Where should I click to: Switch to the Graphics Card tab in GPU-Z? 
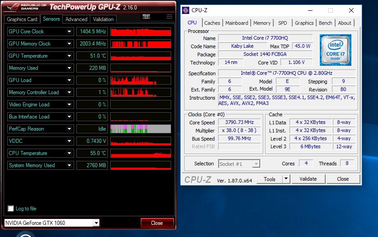[22, 19]
